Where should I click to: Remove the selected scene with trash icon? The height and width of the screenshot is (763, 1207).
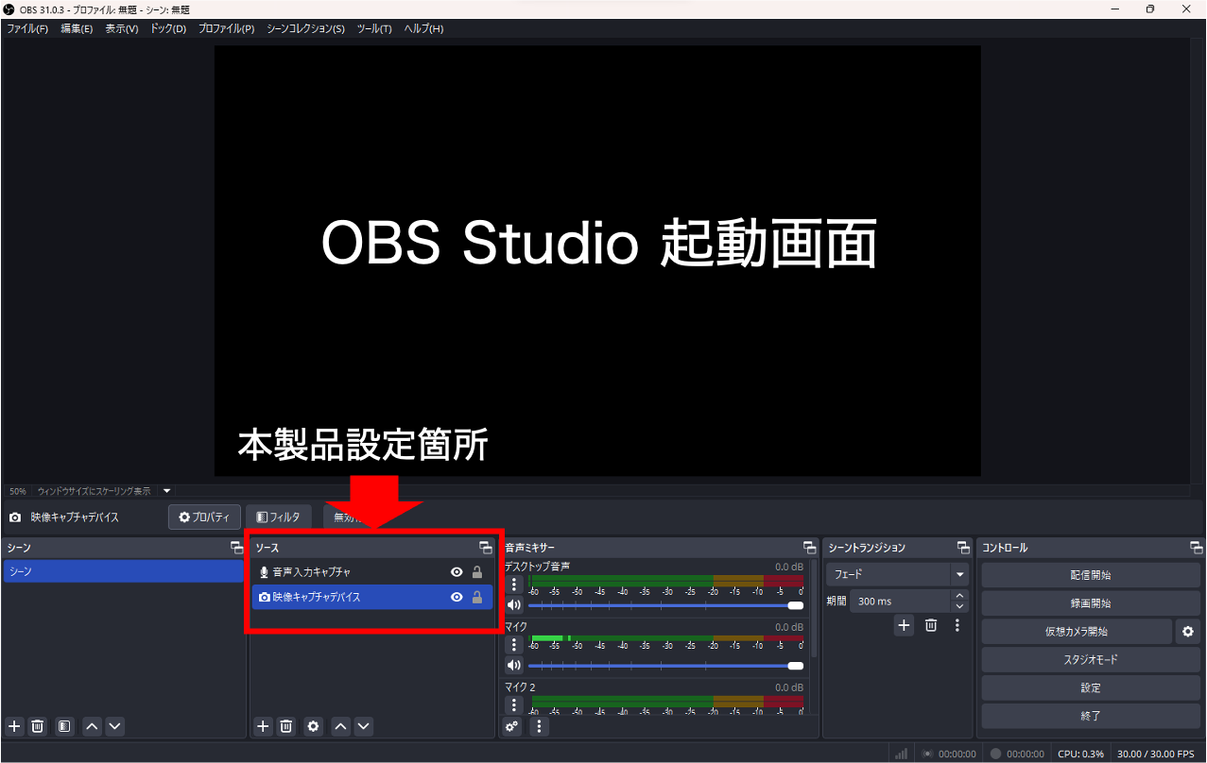click(38, 726)
